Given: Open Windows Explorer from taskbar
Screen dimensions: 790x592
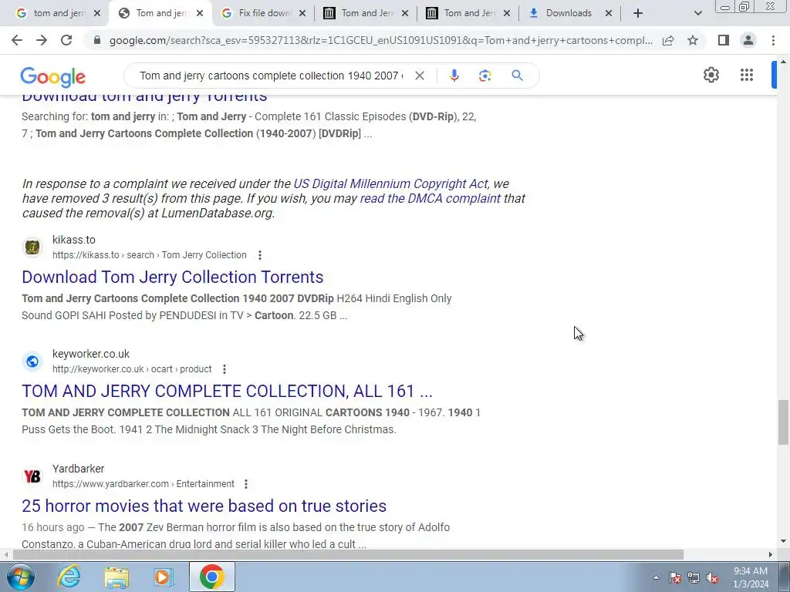Looking at the screenshot, I should (116, 577).
